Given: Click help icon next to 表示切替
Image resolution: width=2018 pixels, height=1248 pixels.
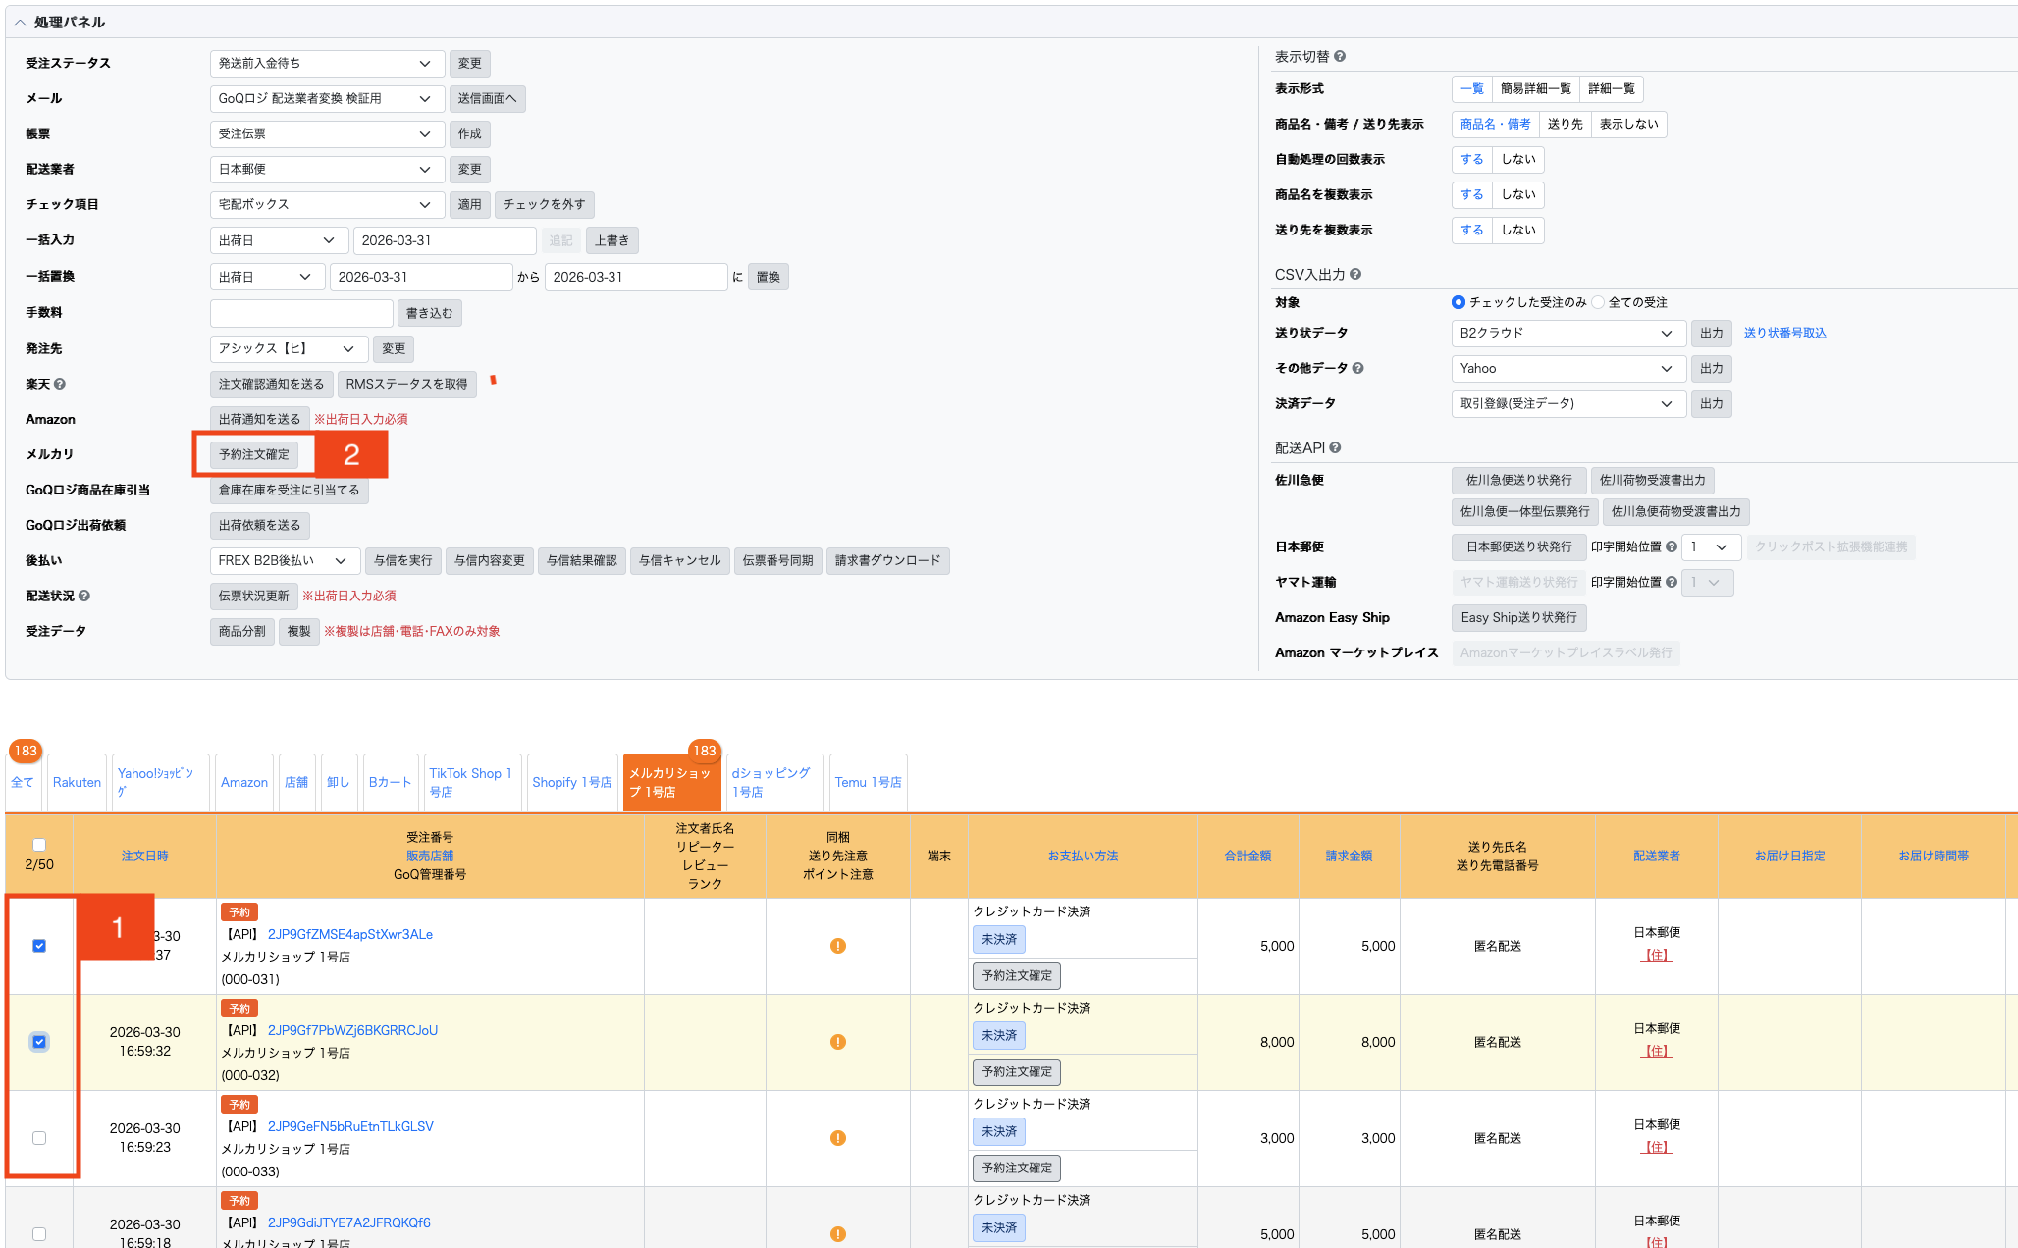Looking at the screenshot, I should click(x=1340, y=57).
